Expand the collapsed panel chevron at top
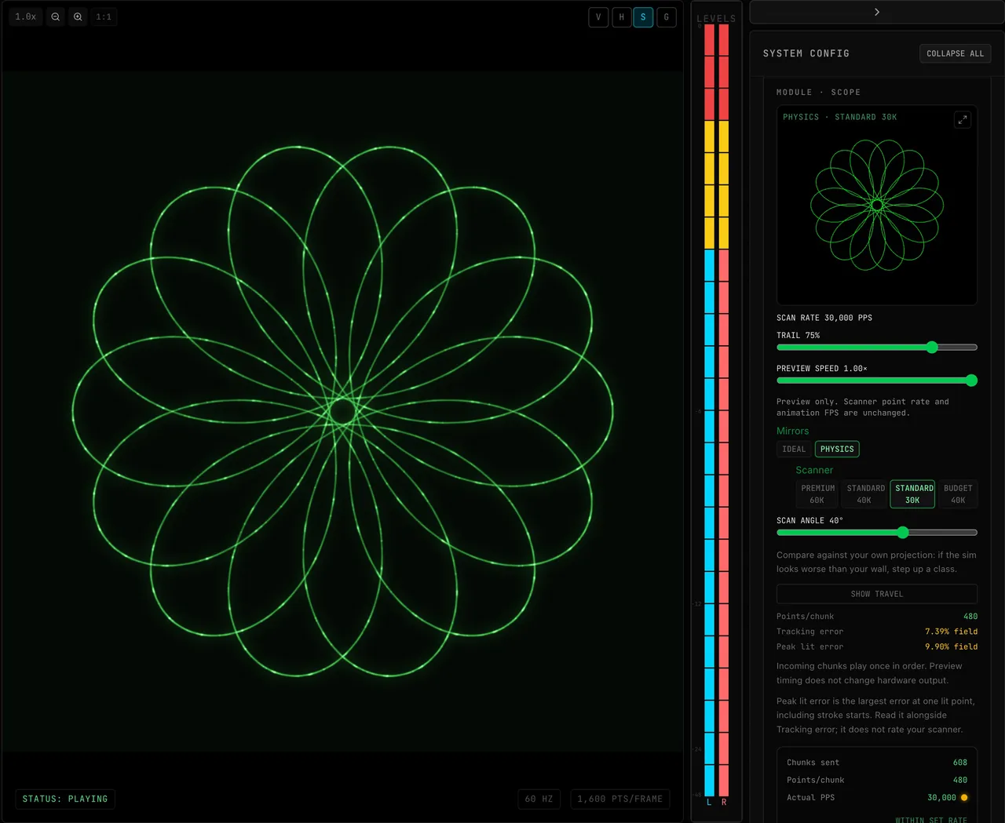Image resolution: width=1005 pixels, height=823 pixels. 877,12
